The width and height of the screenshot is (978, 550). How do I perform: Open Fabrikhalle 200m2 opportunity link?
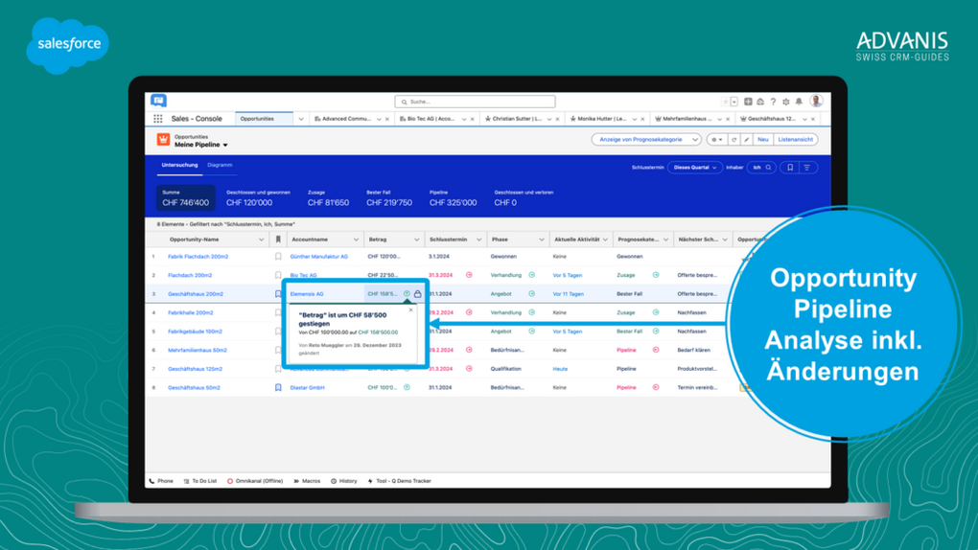tap(191, 312)
